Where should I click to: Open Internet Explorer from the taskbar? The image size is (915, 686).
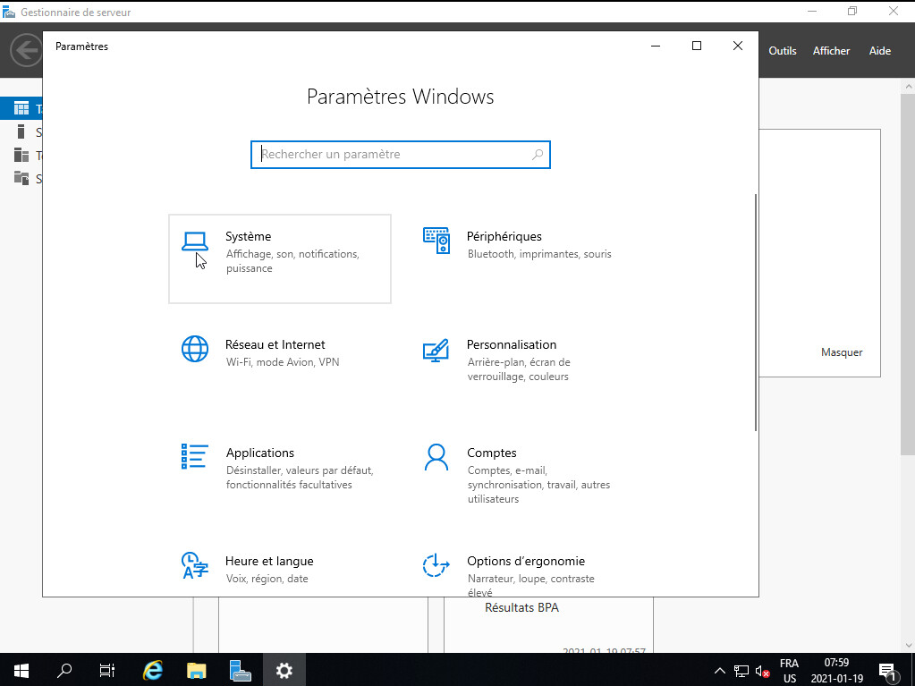coord(153,670)
